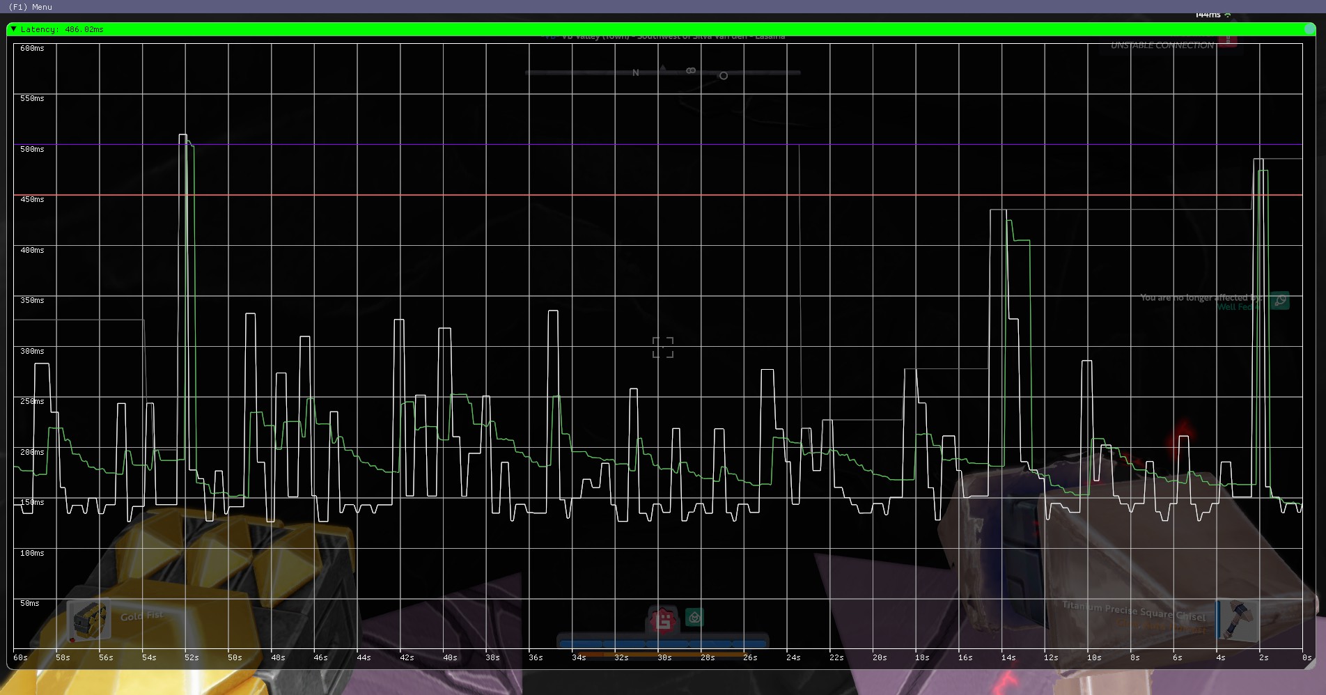Viewport: 1326px width, 695px height.
Task: Click the Latency: 486.02ms title text
Action: click(62, 29)
